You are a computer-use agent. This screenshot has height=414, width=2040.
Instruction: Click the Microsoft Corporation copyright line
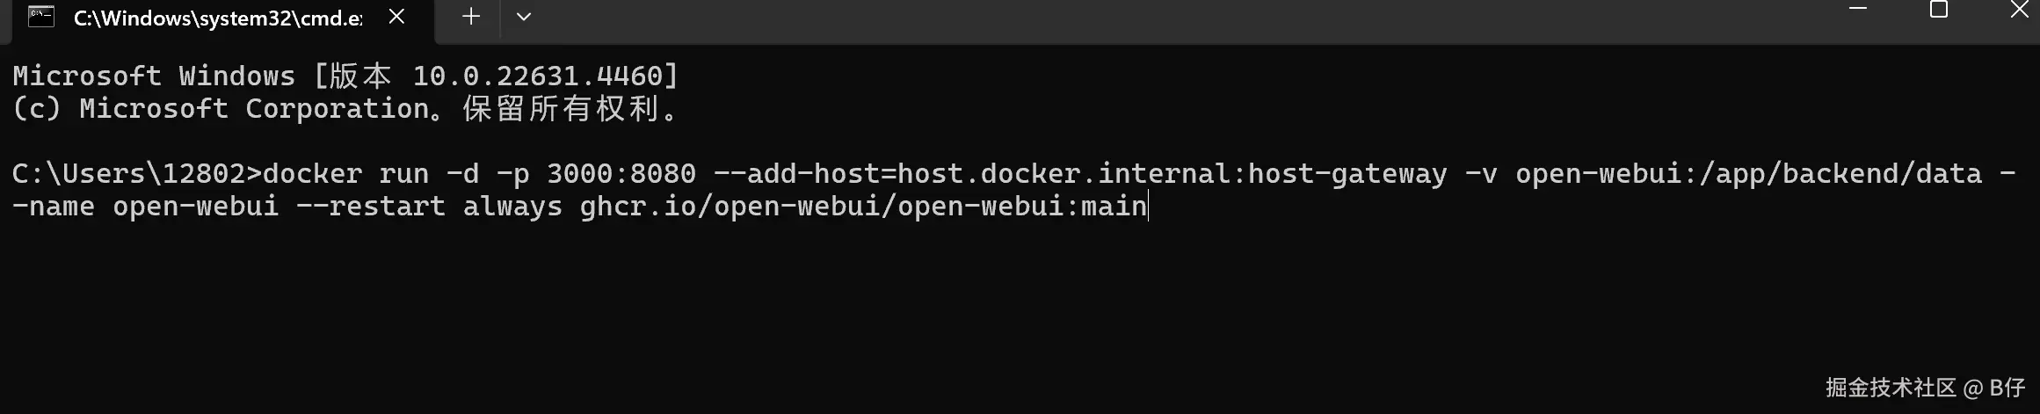(x=345, y=109)
